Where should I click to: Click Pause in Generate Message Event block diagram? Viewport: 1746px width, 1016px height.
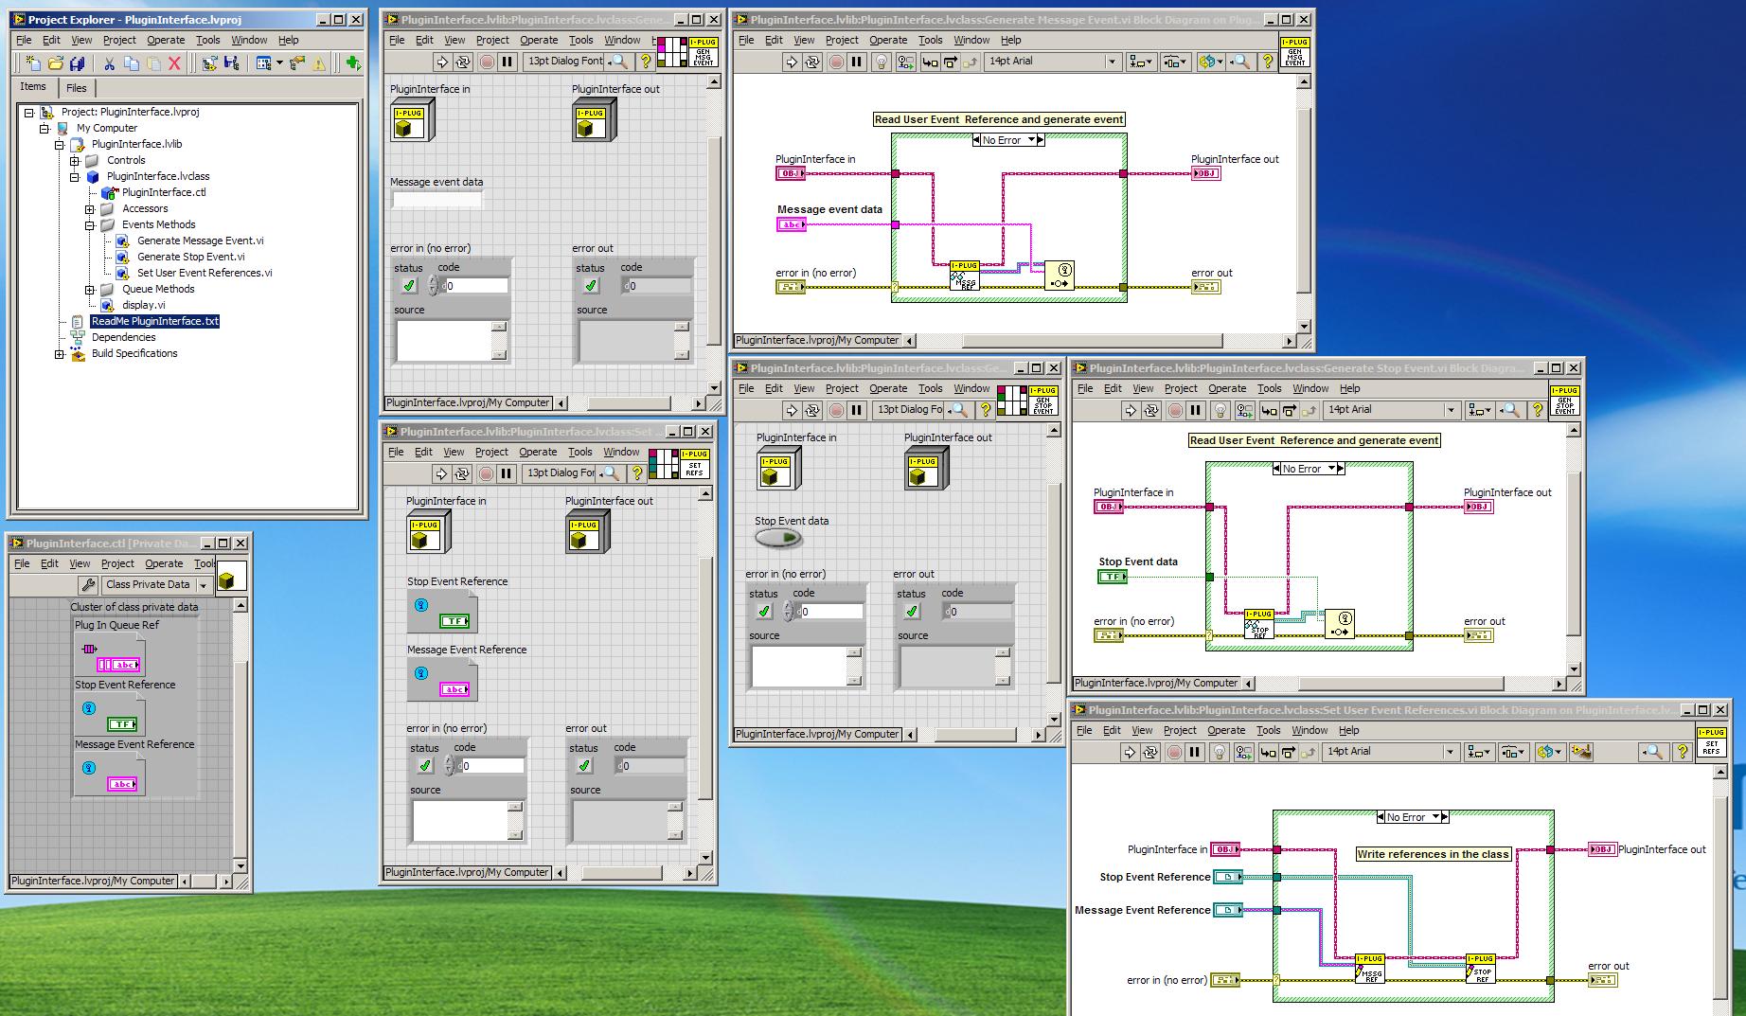pyautogui.click(x=857, y=62)
